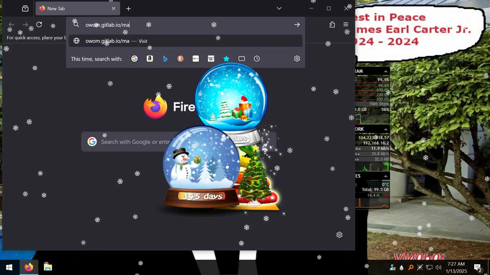This screenshot has width=490, height=275.
Task: Select the New Tab tab
Action: click(x=74, y=8)
